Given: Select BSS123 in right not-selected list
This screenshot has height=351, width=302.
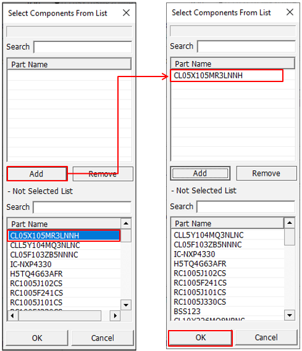Looking at the screenshot, I should pos(227,312).
